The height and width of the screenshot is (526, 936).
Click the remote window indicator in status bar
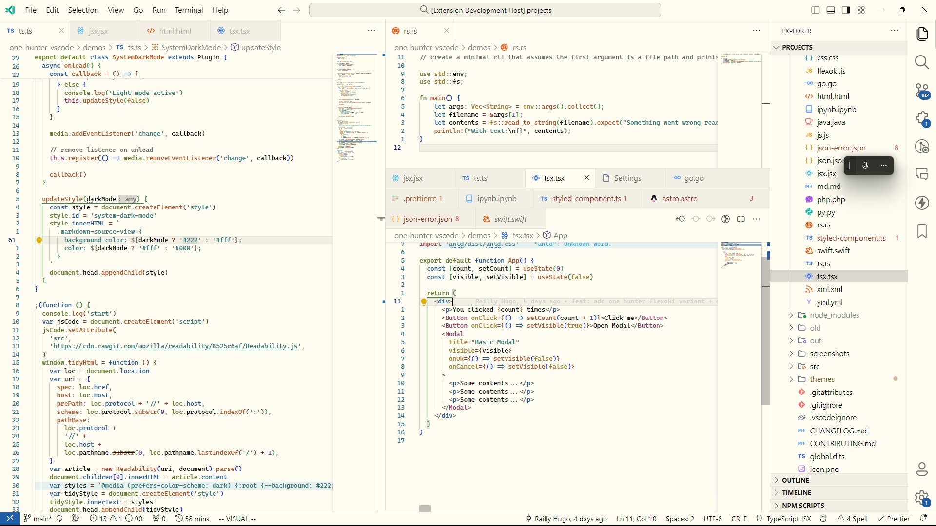click(x=10, y=519)
